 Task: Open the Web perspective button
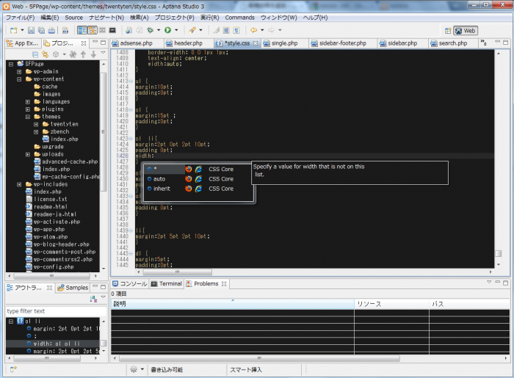pos(466,30)
